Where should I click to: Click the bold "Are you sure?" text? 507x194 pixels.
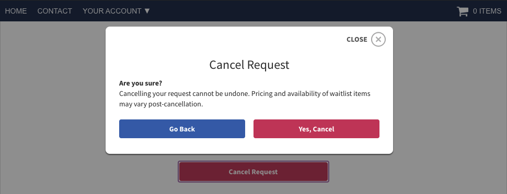(141, 83)
